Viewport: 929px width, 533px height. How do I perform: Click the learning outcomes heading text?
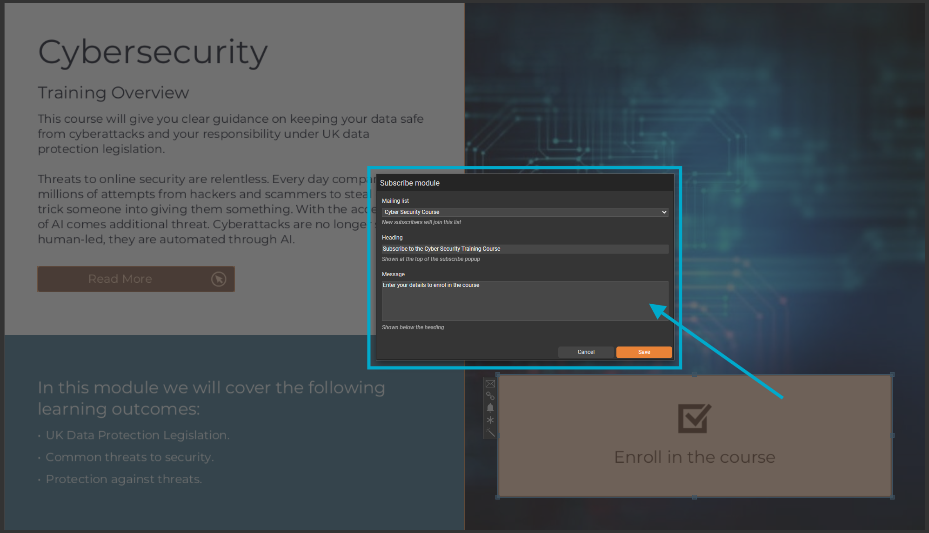(x=211, y=398)
